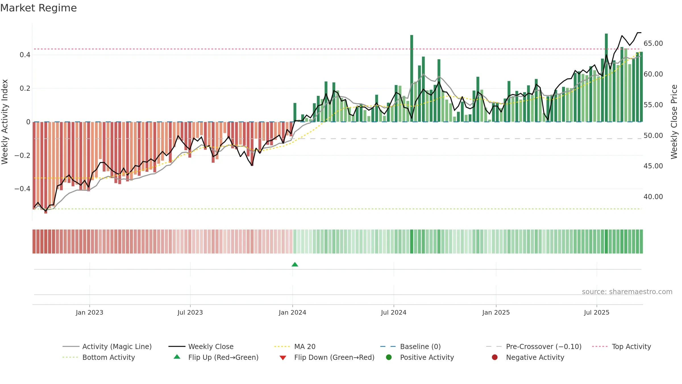Toggle Flip Up (Red→Green) legend entry
This screenshot has height=384, width=682.
216,357
